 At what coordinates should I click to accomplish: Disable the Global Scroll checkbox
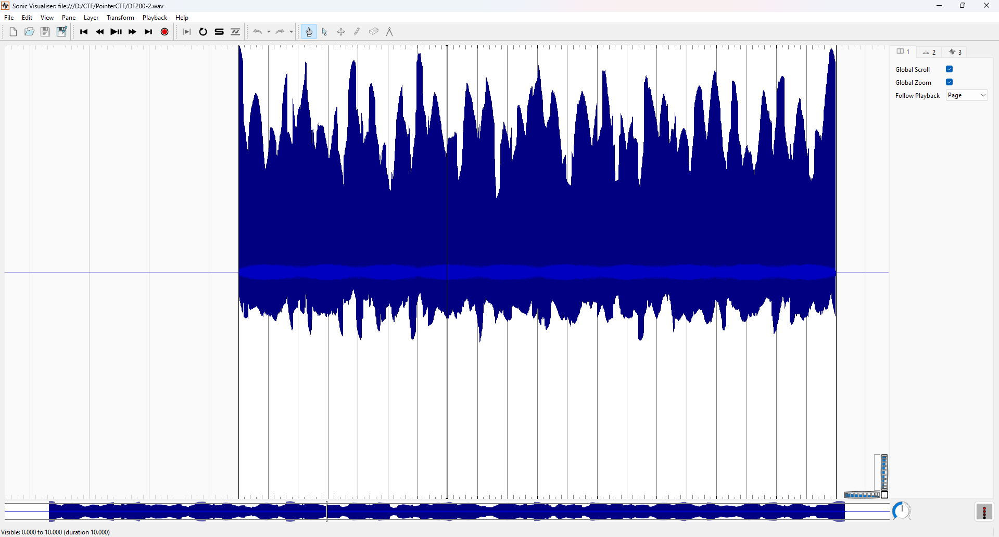click(x=949, y=69)
